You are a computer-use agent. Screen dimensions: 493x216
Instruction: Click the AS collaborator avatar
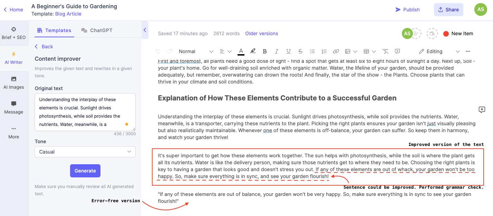[407, 33]
